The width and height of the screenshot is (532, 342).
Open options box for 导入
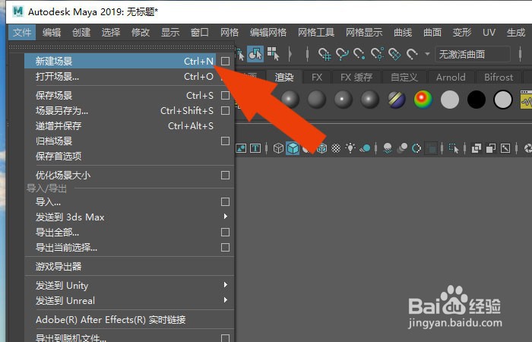(225, 202)
